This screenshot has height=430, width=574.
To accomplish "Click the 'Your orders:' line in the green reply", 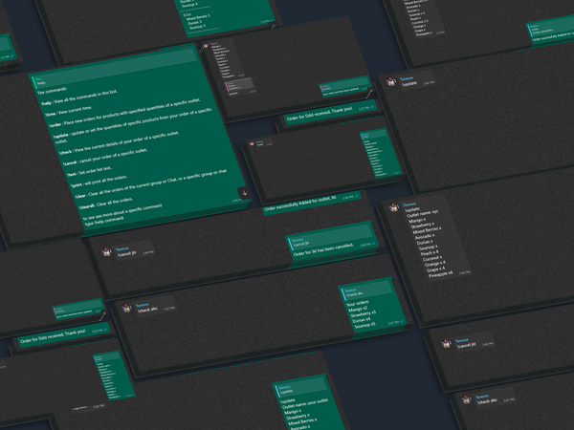I will click(358, 303).
